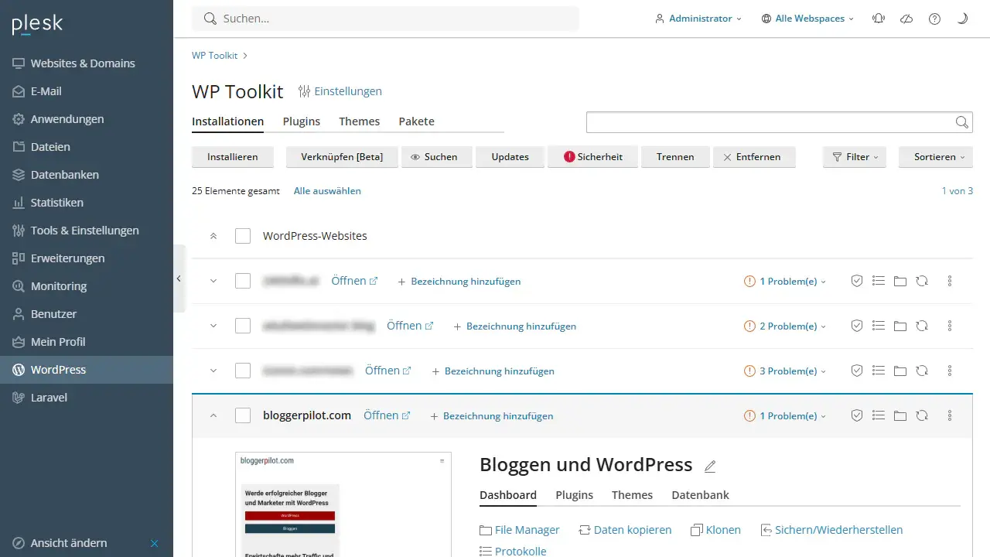Open the help question mark icon
The width and height of the screenshot is (990, 557).
click(934, 19)
